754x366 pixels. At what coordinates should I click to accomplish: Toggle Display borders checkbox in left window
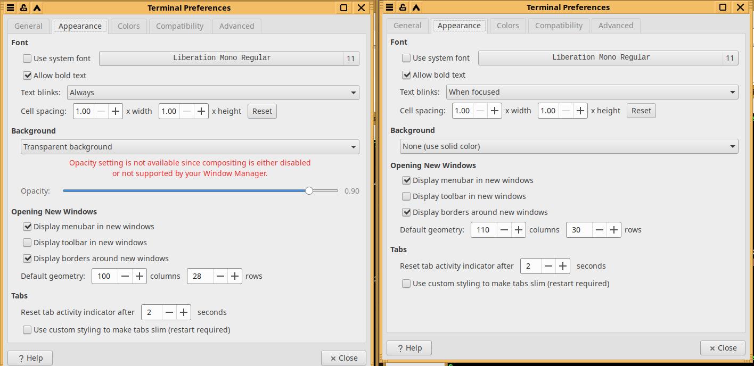tap(27, 259)
